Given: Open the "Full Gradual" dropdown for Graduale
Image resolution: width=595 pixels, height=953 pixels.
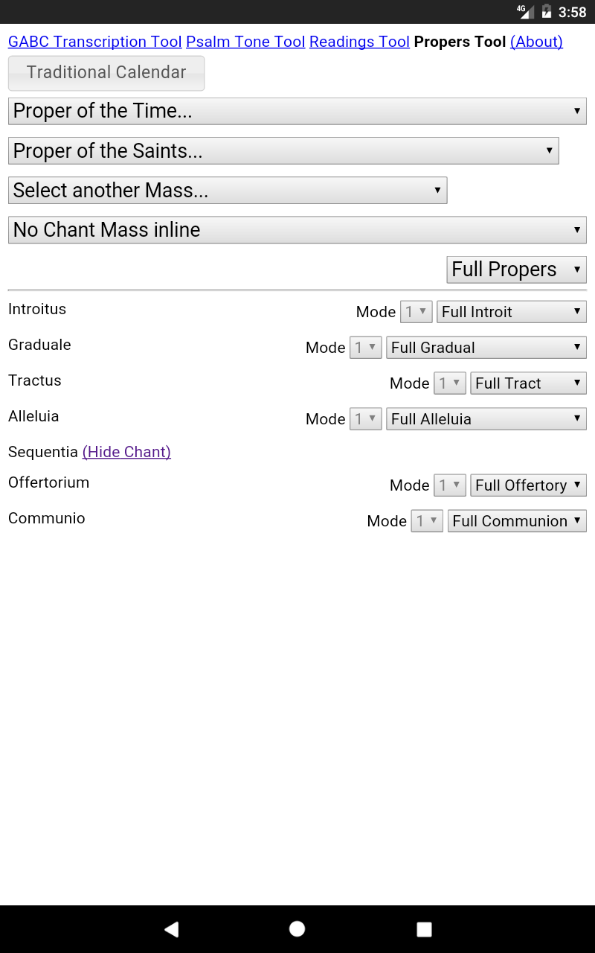Looking at the screenshot, I should point(486,347).
